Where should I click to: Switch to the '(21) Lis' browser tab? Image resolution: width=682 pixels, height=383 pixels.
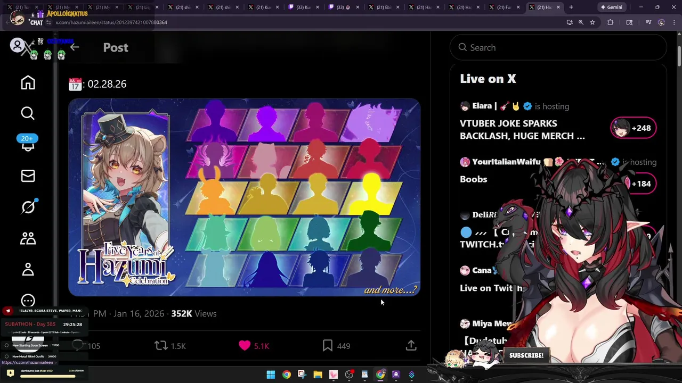tap(143, 7)
